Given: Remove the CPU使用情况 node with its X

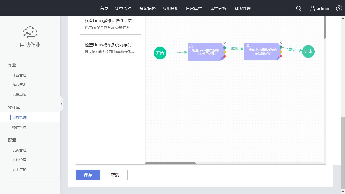Looking at the screenshot, I should point(225,43).
